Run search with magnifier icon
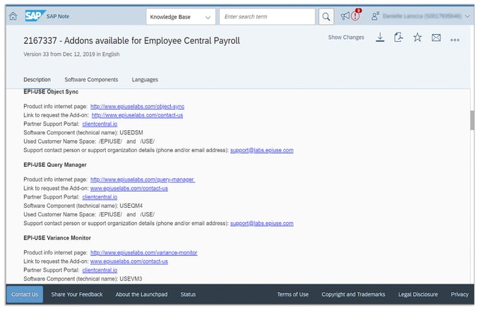Viewport: 478px width, 309px height. pyautogui.click(x=326, y=16)
